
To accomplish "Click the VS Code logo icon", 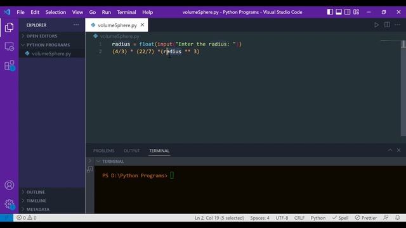I will [7, 12].
